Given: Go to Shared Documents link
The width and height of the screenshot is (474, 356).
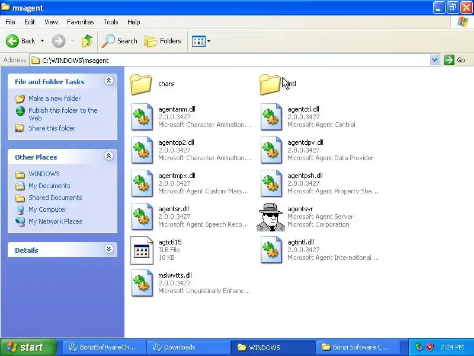Looking at the screenshot, I should click(55, 198).
